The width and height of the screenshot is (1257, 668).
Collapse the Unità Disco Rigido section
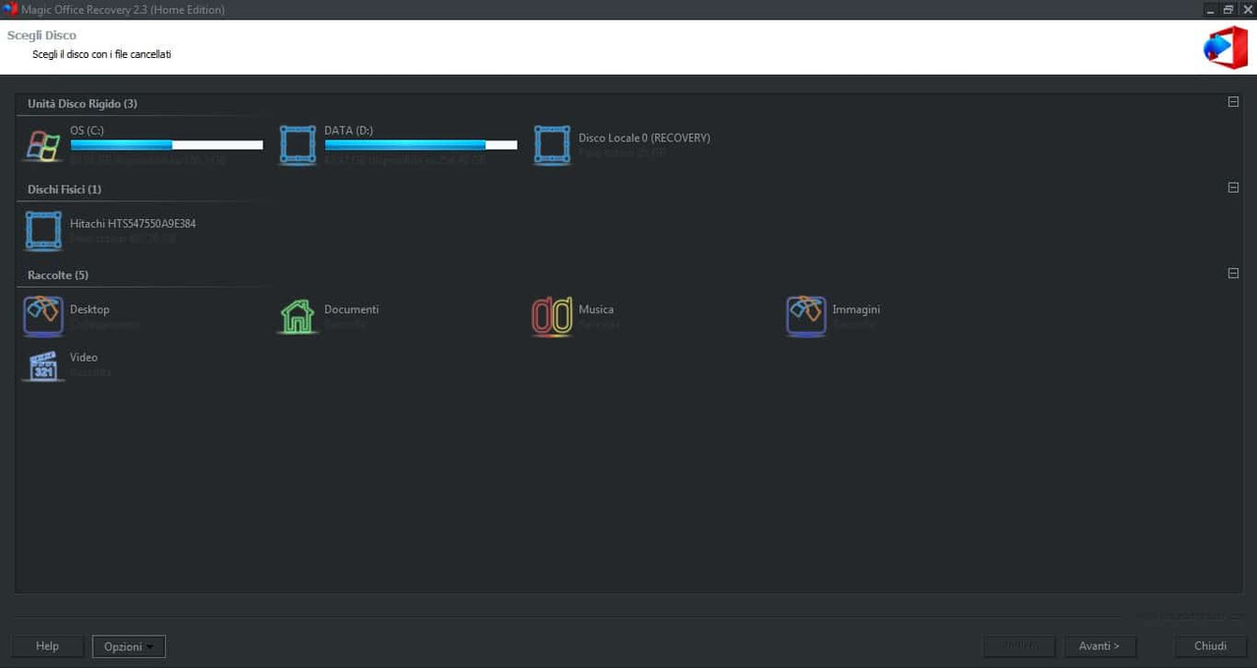(1233, 102)
